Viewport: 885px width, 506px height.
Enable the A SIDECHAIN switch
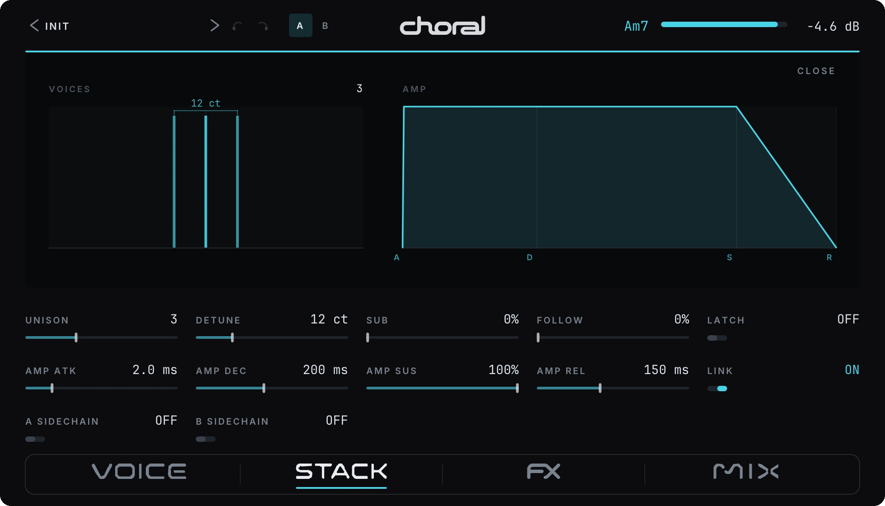(x=35, y=439)
